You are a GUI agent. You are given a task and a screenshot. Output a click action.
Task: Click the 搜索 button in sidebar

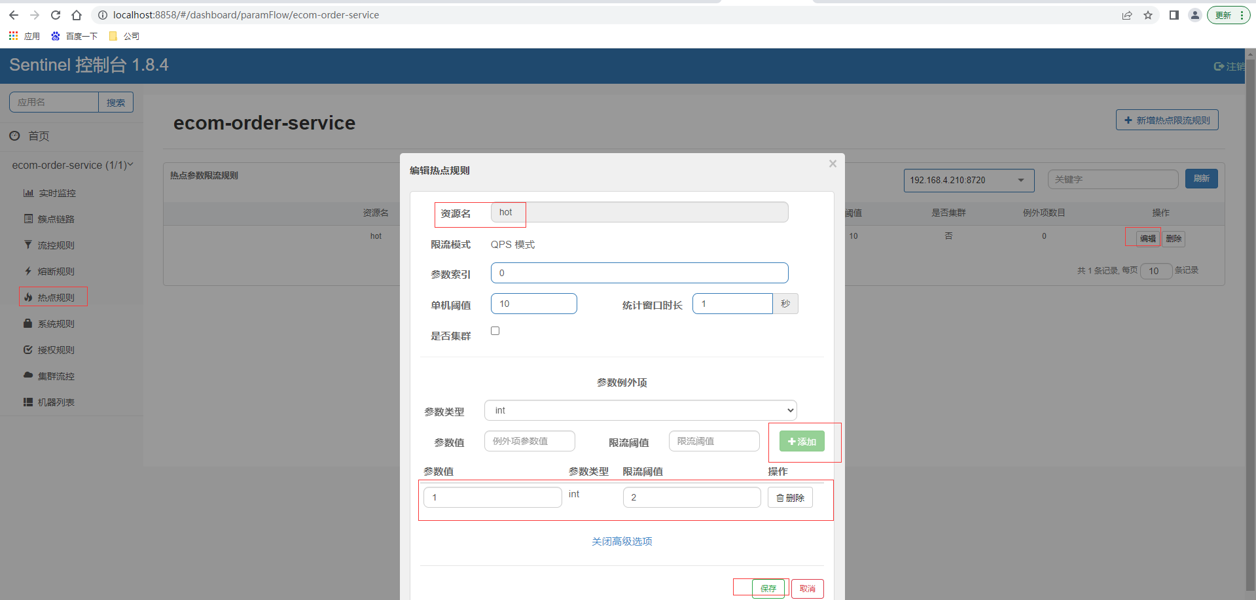(116, 102)
